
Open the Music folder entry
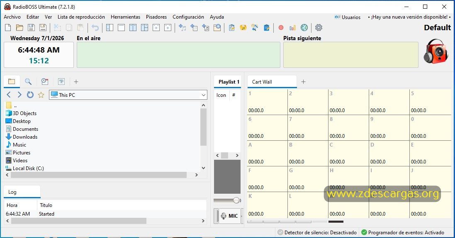16,144
